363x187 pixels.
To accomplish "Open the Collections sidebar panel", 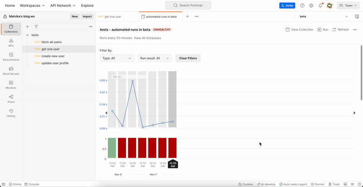I will tap(11, 29).
